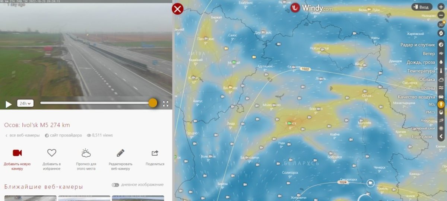The image size is (447, 201).
Task: Toggle the daytime image switch
Action: click(115, 185)
